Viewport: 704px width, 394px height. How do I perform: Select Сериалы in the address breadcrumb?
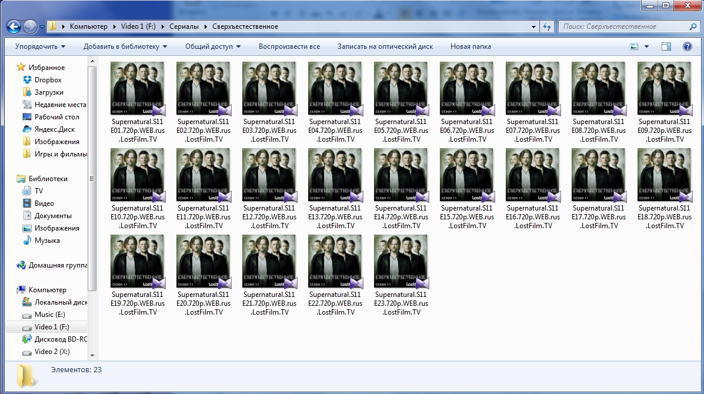point(183,26)
